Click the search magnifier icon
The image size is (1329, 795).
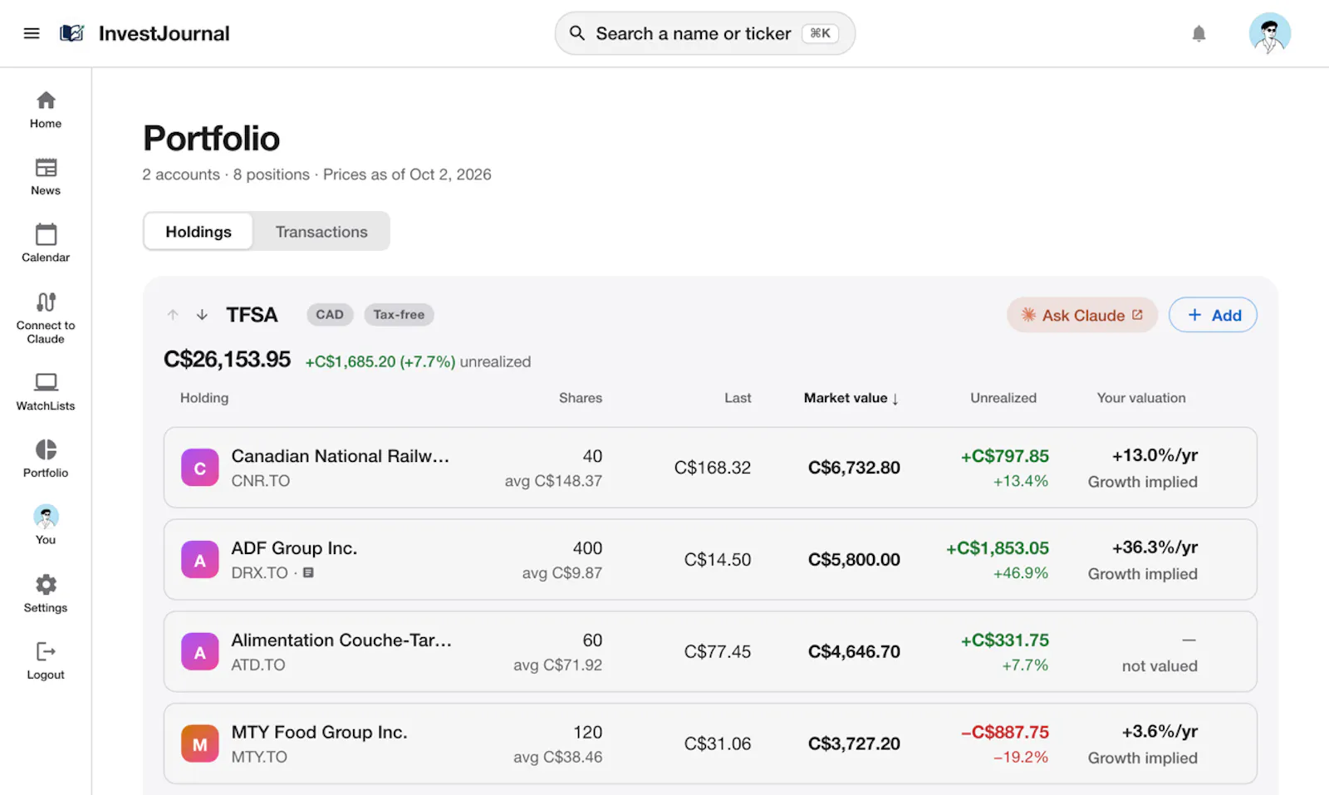[x=576, y=33]
